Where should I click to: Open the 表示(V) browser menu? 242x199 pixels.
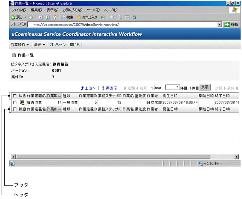tap(52, 10)
